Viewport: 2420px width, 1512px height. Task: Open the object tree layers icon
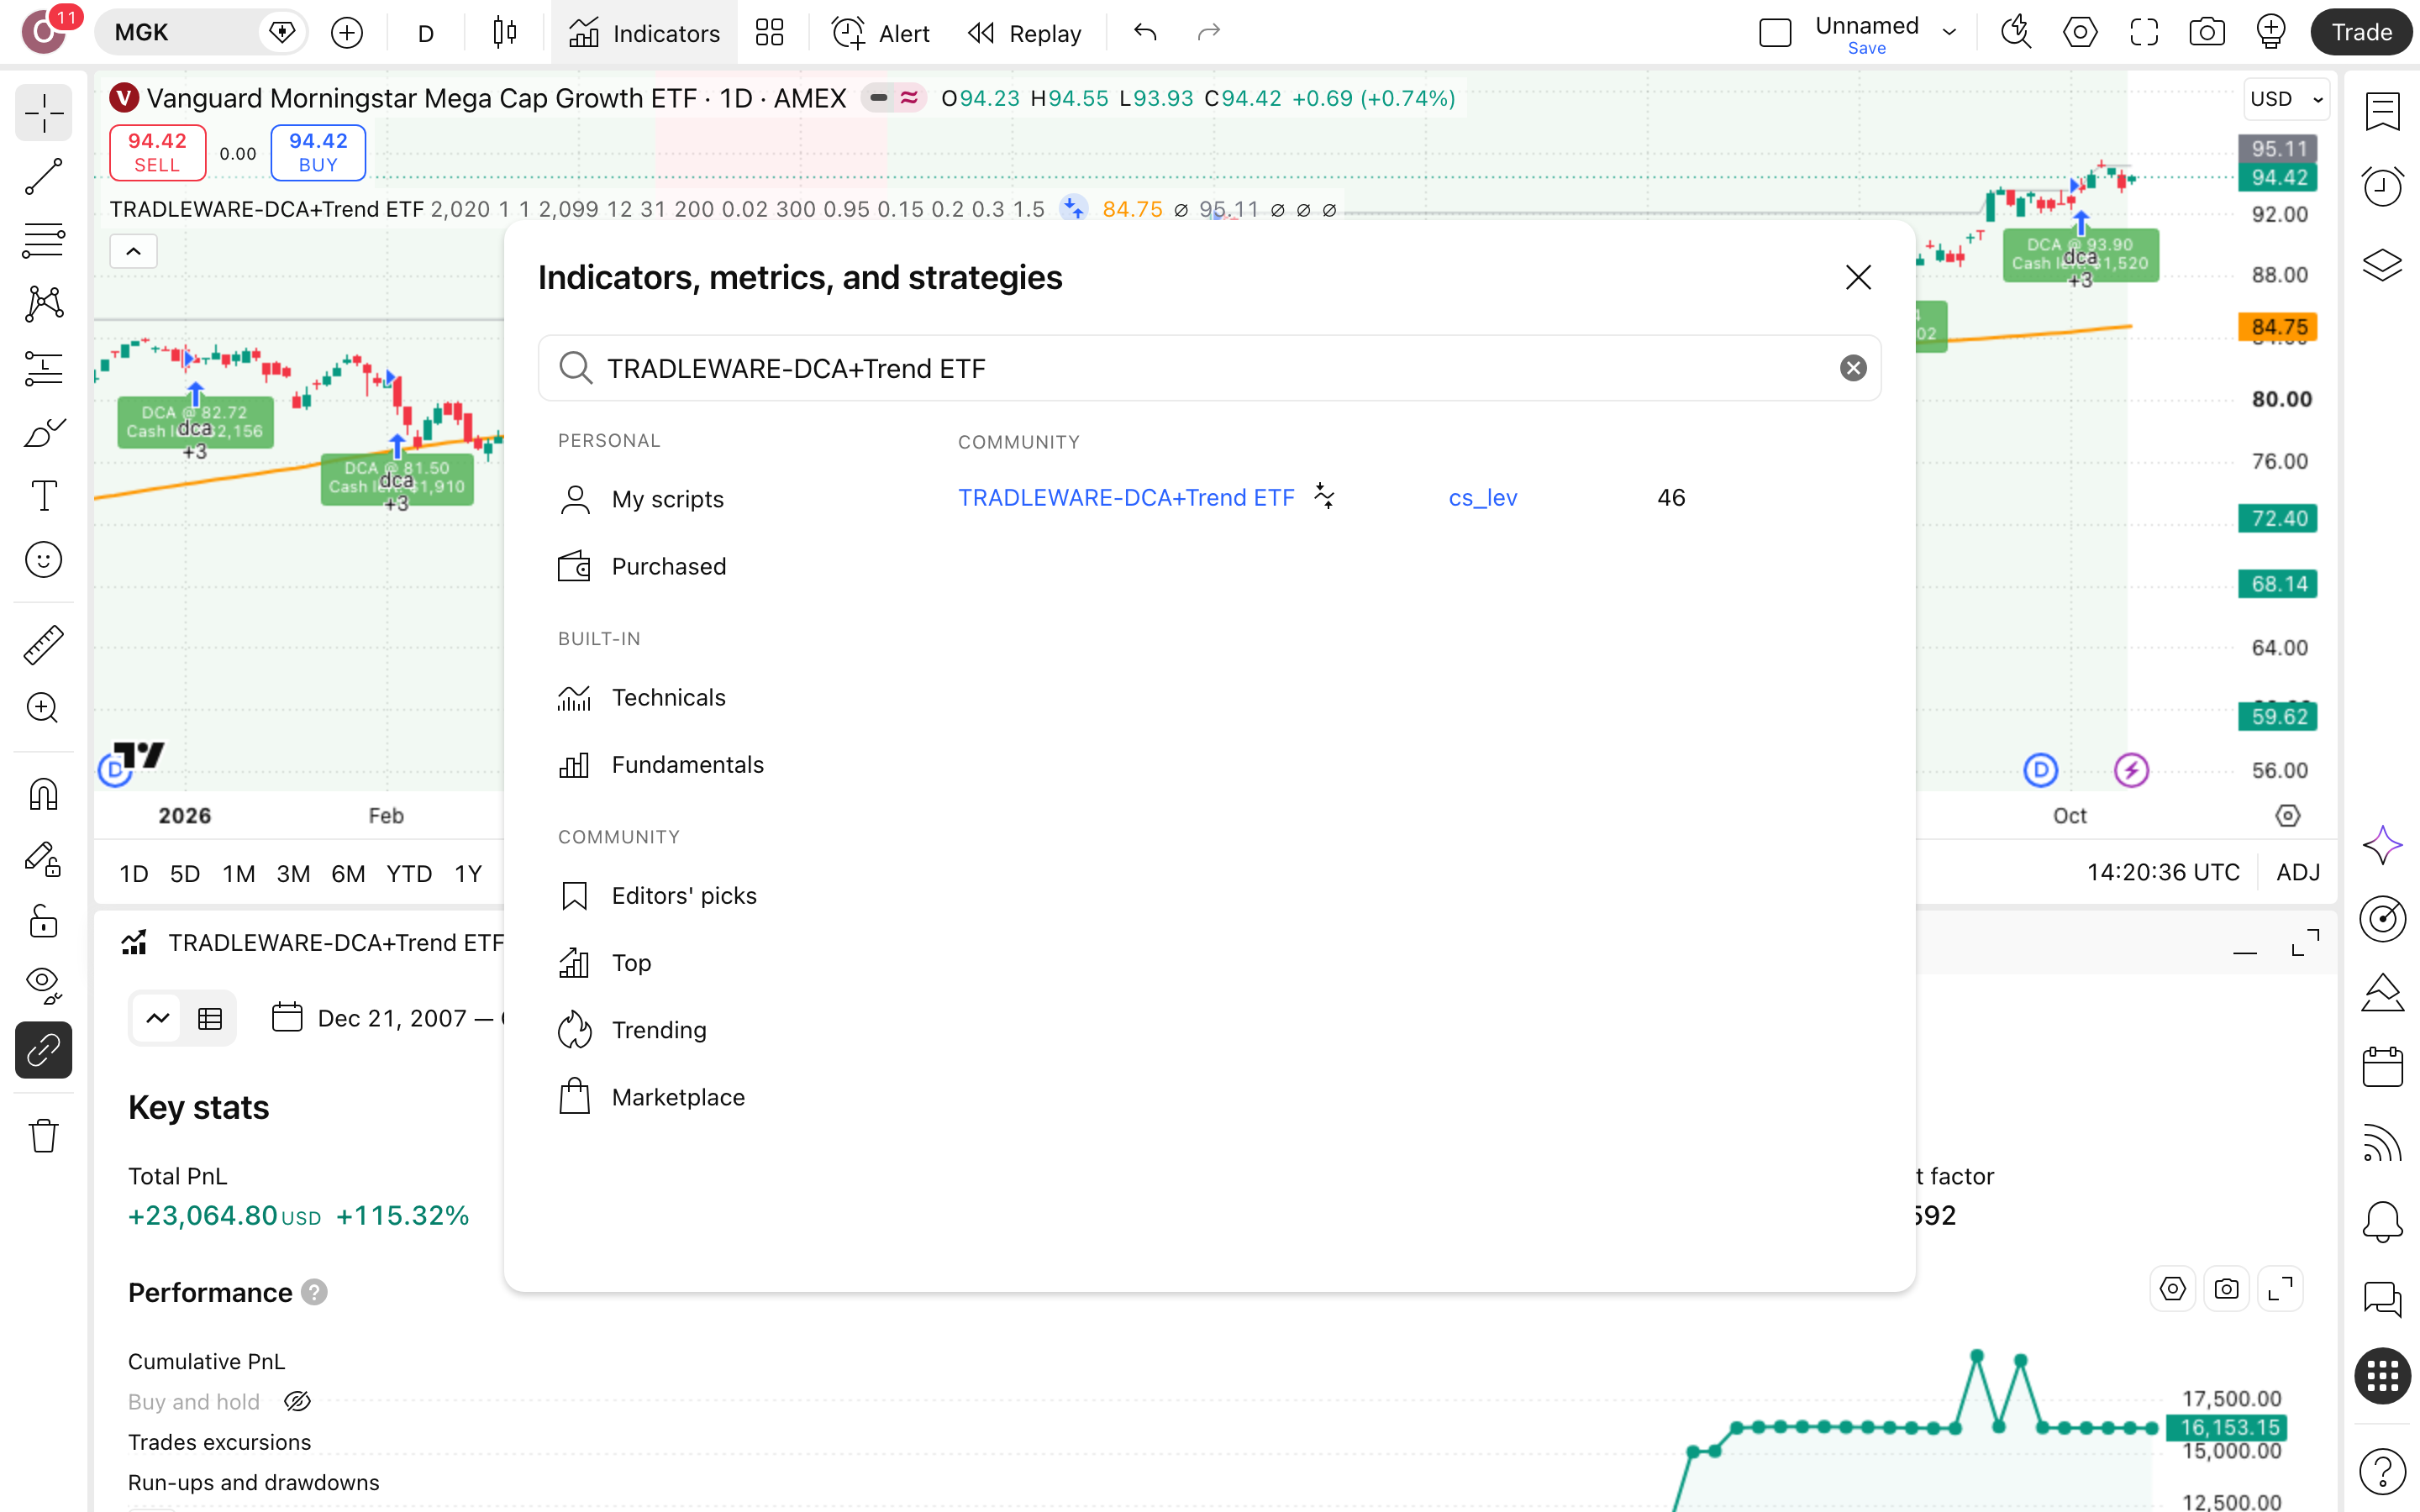(x=2382, y=265)
